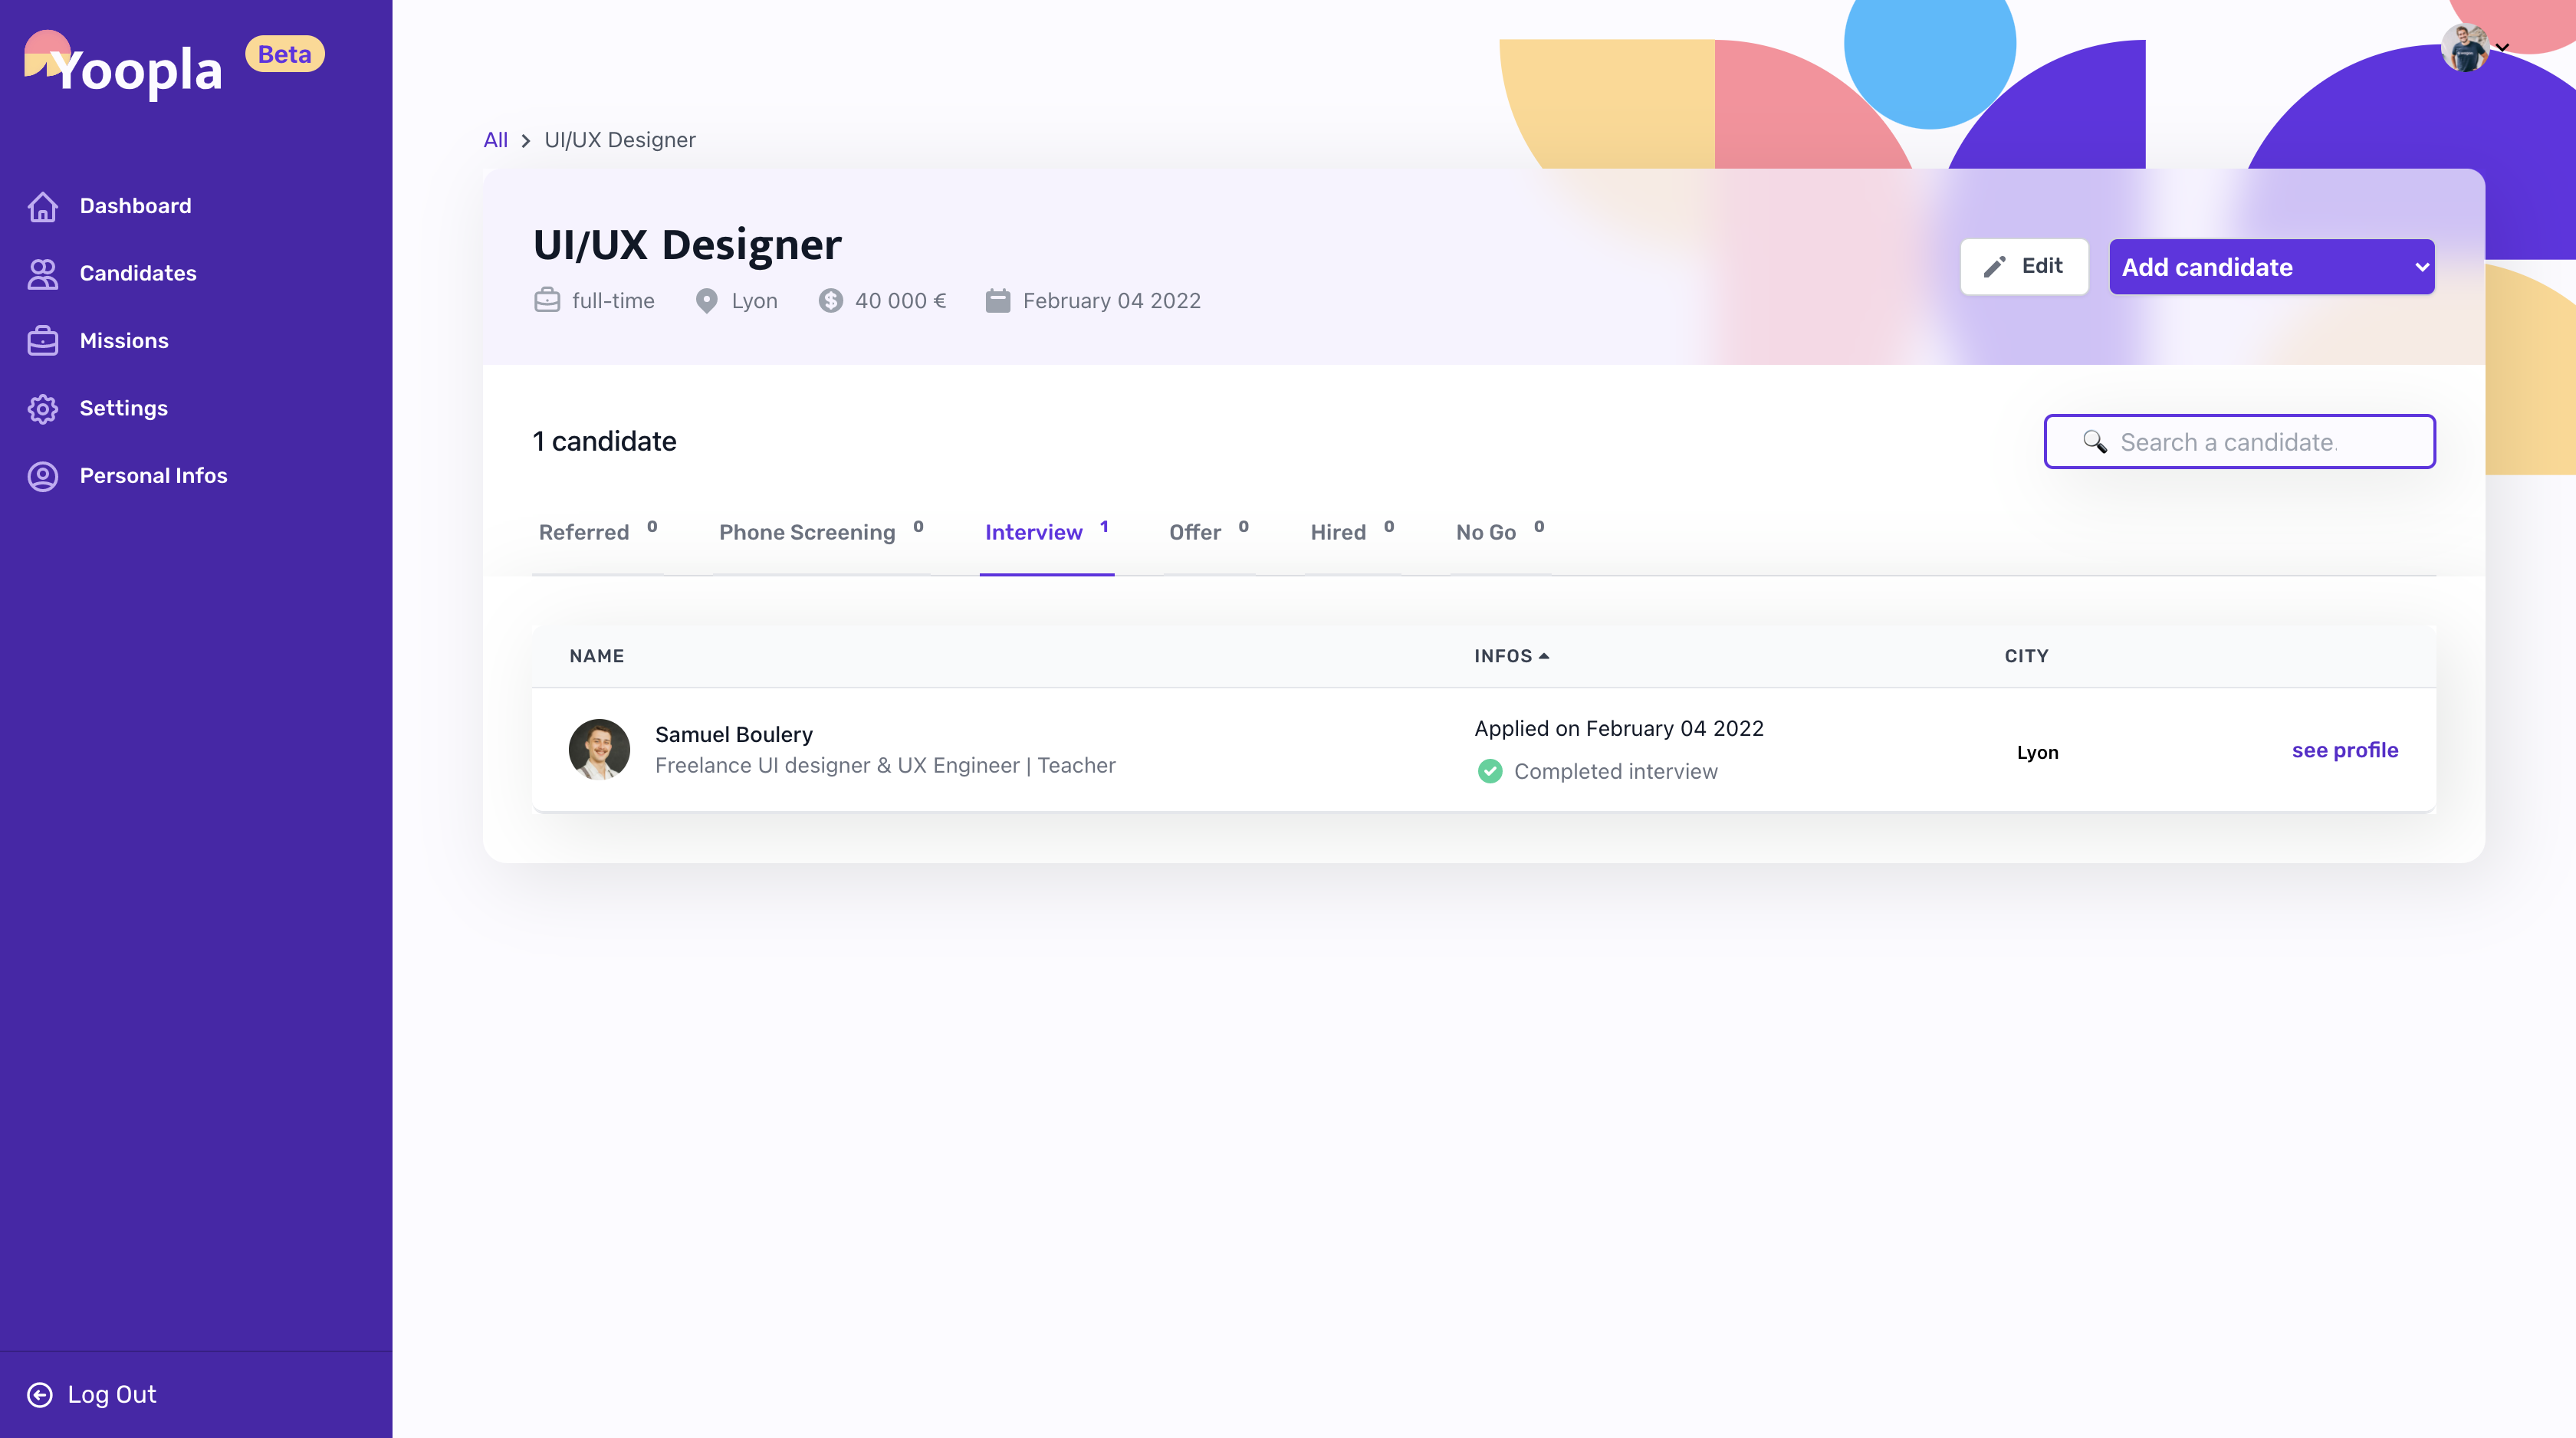Open Candidates via the people icon

[x=43, y=274]
